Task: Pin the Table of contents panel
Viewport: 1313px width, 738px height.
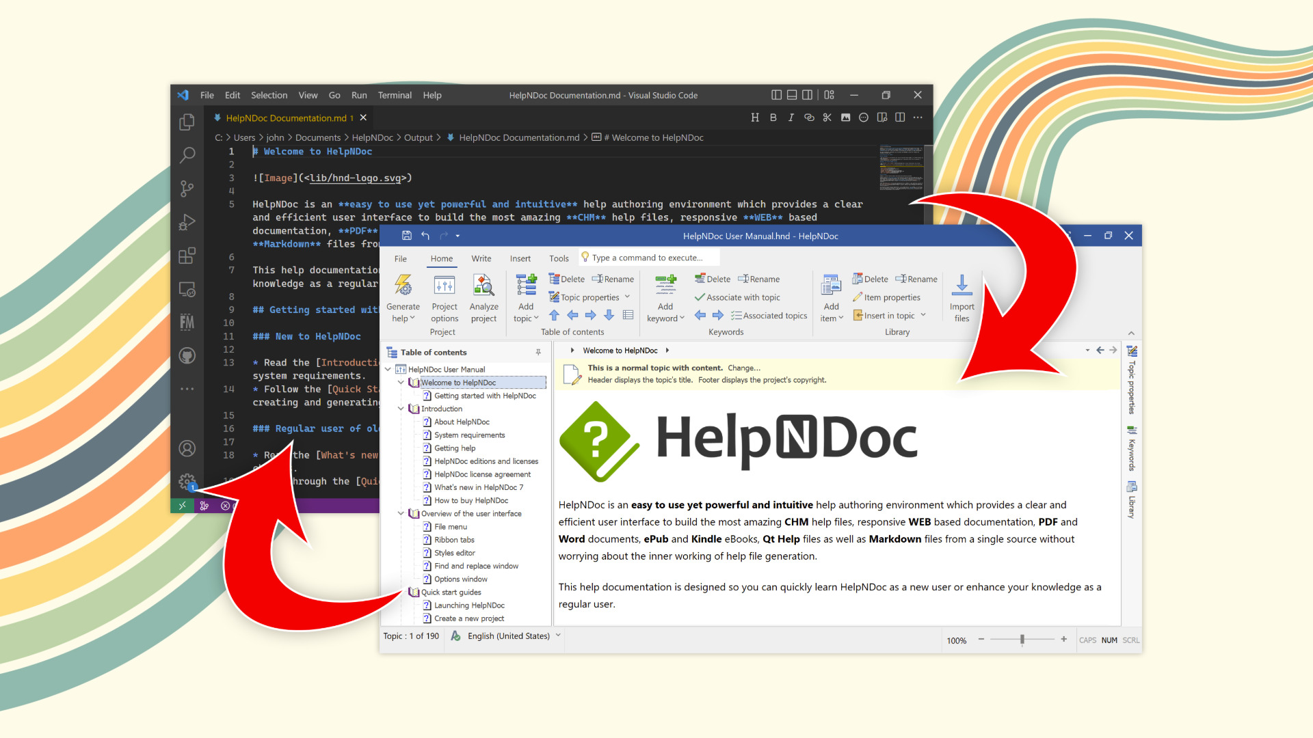Action: pyautogui.click(x=538, y=352)
